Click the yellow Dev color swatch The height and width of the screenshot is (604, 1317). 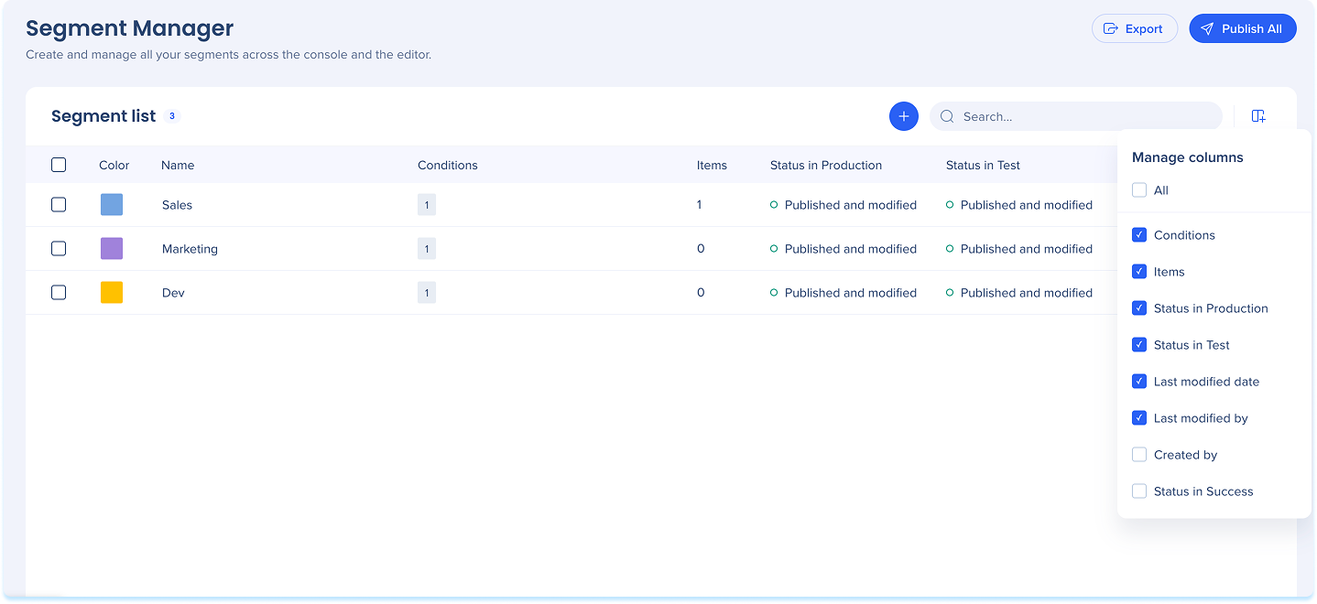coord(112,293)
